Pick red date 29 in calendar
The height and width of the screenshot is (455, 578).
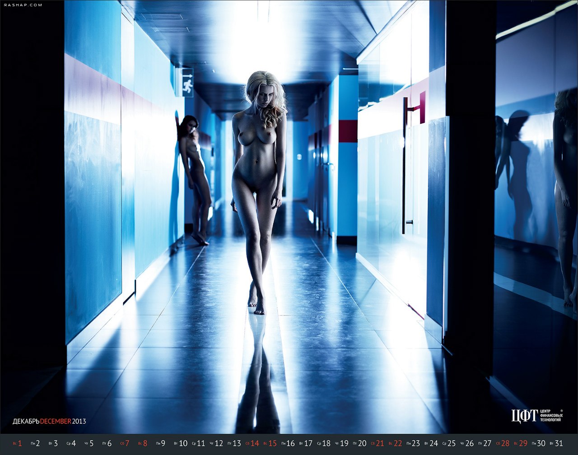(523, 443)
